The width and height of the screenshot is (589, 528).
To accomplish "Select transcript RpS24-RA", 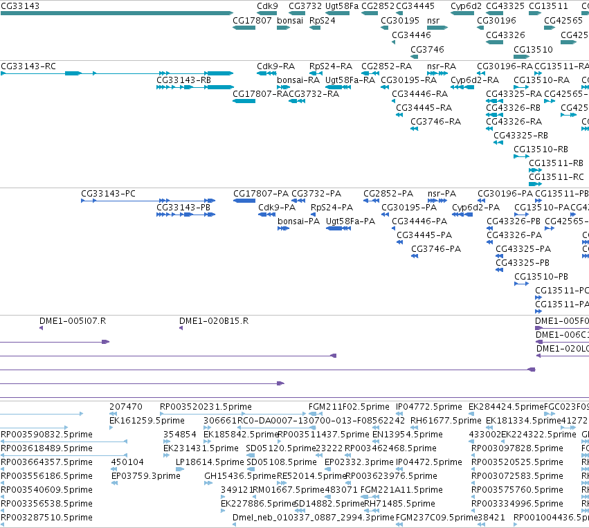I will tap(331, 66).
